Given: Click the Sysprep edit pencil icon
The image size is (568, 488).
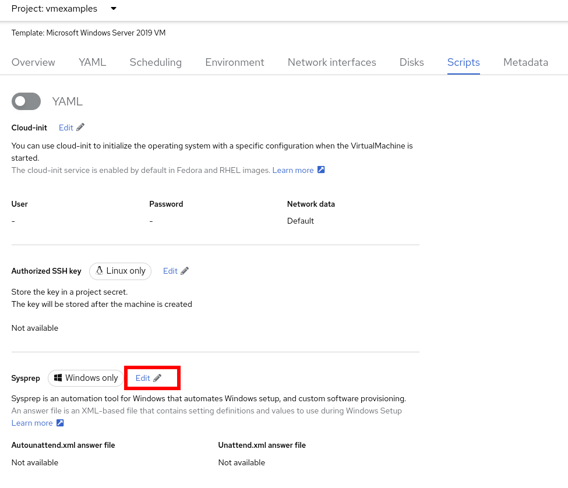Looking at the screenshot, I should [x=157, y=378].
